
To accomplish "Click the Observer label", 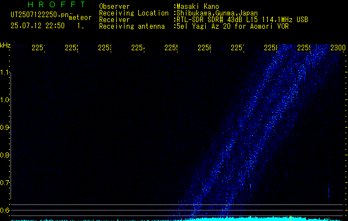I will (x=115, y=7).
